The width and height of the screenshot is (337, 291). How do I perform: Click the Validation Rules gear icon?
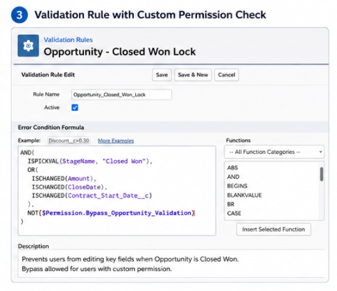[28, 46]
